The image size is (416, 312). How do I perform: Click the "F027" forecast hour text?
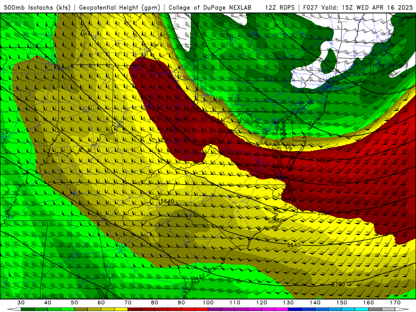310,8
